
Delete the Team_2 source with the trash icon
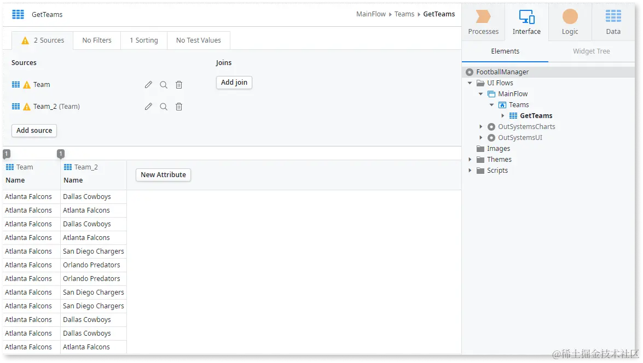pyautogui.click(x=179, y=107)
